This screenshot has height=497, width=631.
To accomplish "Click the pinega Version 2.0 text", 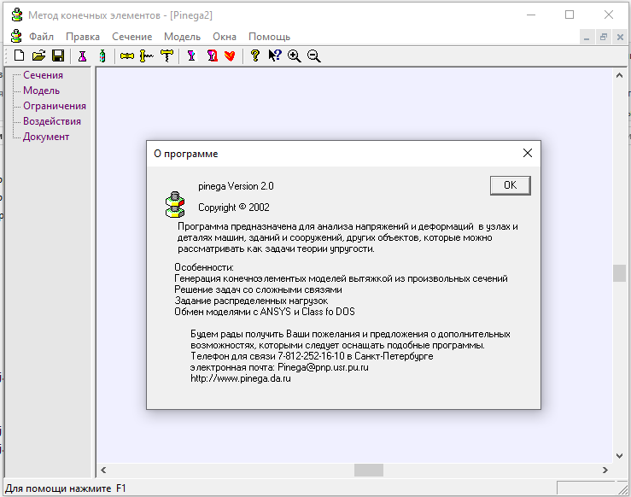I will point(236,186).
